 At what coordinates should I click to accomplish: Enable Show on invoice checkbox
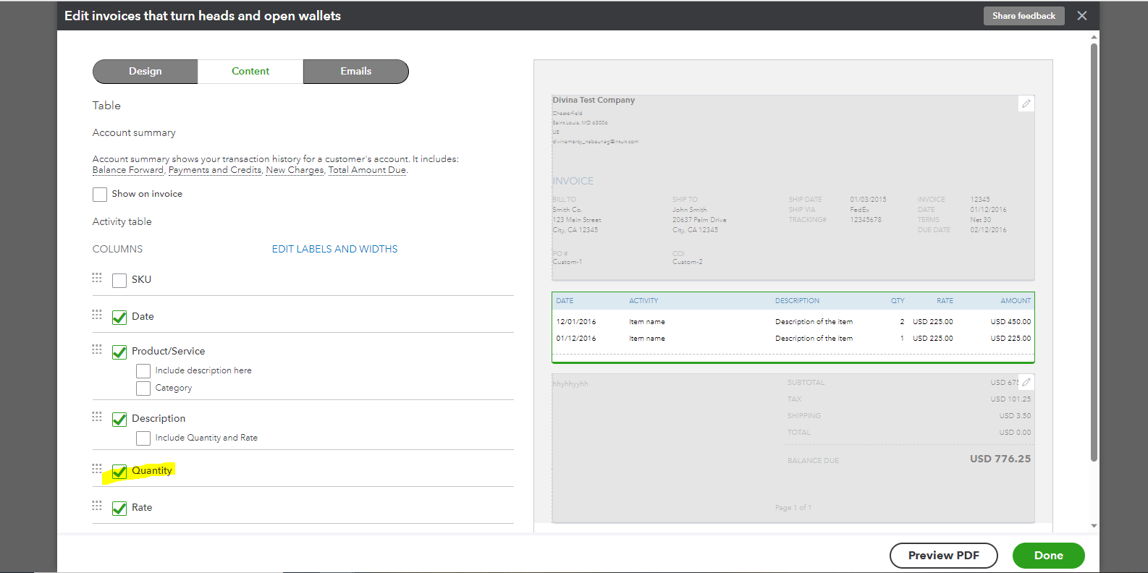point(100,195)
